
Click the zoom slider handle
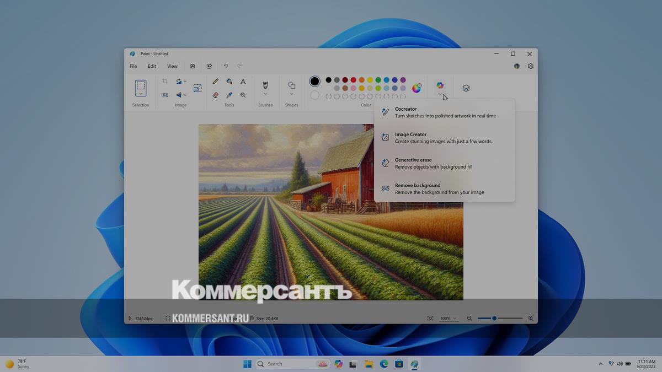494,319
